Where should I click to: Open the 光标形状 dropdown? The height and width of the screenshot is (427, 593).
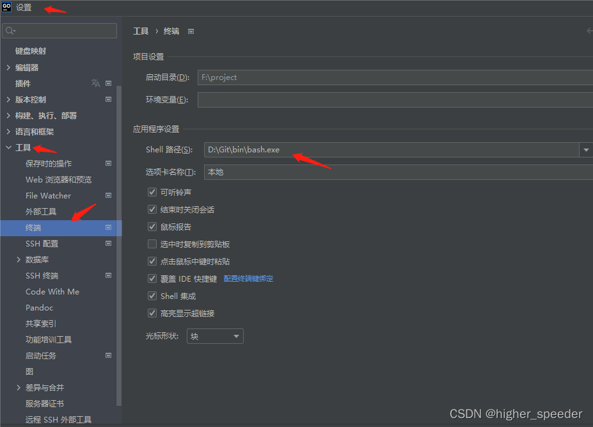pyautogui.click(x=235, y=335)
